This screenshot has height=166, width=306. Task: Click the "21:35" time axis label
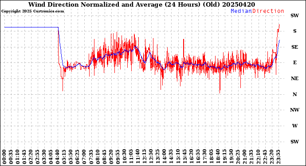coord(251,157)
